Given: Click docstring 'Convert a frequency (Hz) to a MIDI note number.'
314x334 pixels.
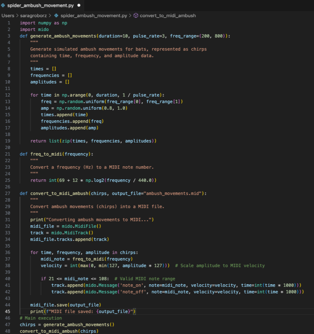Looking at the screenshot, I should click(92, 167).
